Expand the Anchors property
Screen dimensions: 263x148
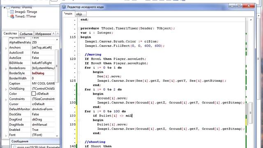coord(6,48)
